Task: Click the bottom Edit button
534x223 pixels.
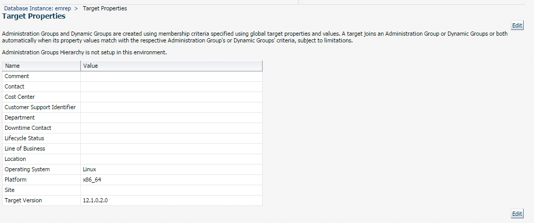Action: tap(517, 214)
